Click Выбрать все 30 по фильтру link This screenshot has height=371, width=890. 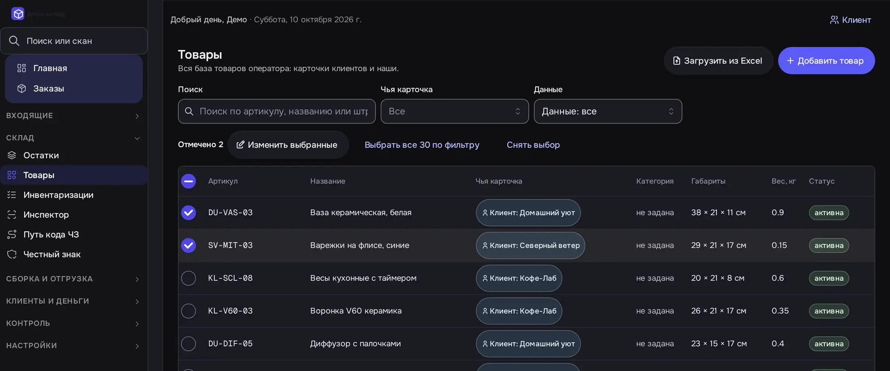tap(422, 145)
